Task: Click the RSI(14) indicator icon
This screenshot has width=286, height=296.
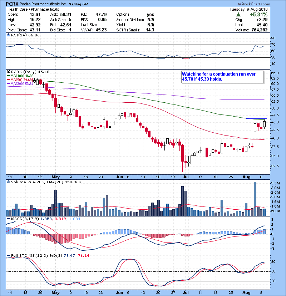Action: tap(8, 35)
